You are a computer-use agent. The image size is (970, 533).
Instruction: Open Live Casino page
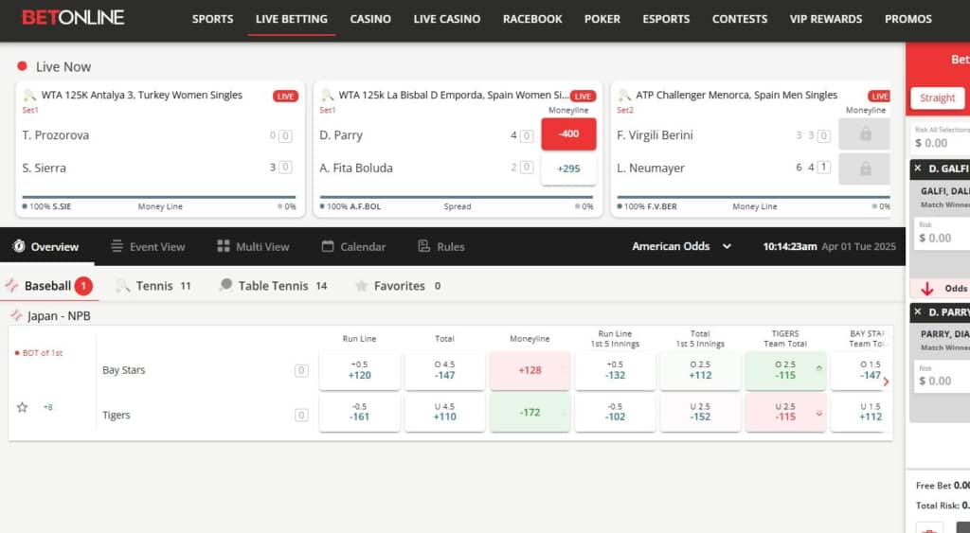[447, 19]
